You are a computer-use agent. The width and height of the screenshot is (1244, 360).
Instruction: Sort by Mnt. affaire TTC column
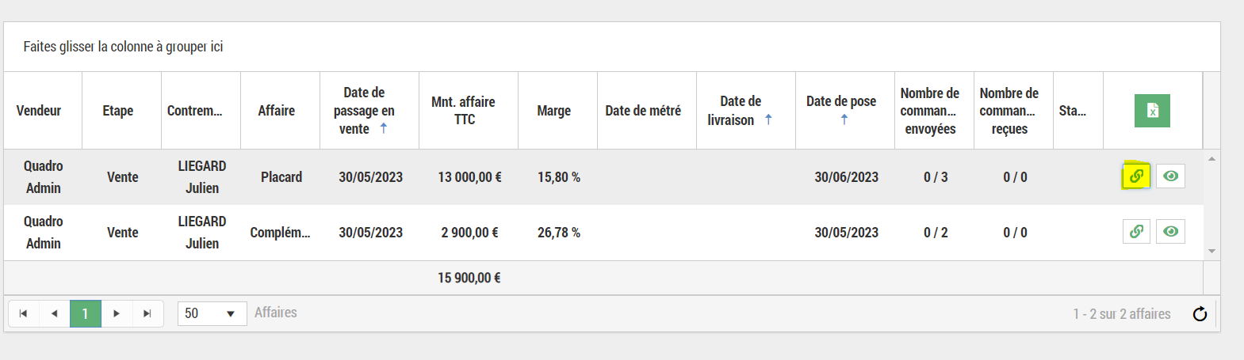point(463,111)
